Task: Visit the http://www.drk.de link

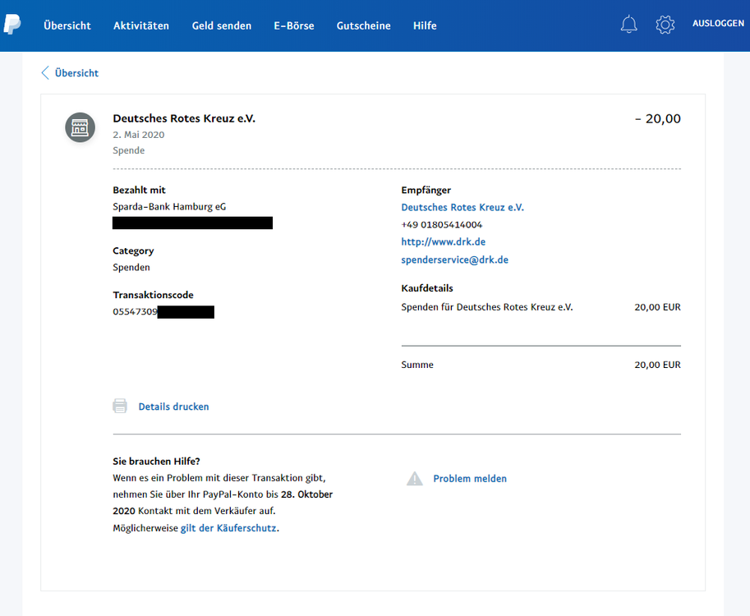Action: (x=443, y=242)
